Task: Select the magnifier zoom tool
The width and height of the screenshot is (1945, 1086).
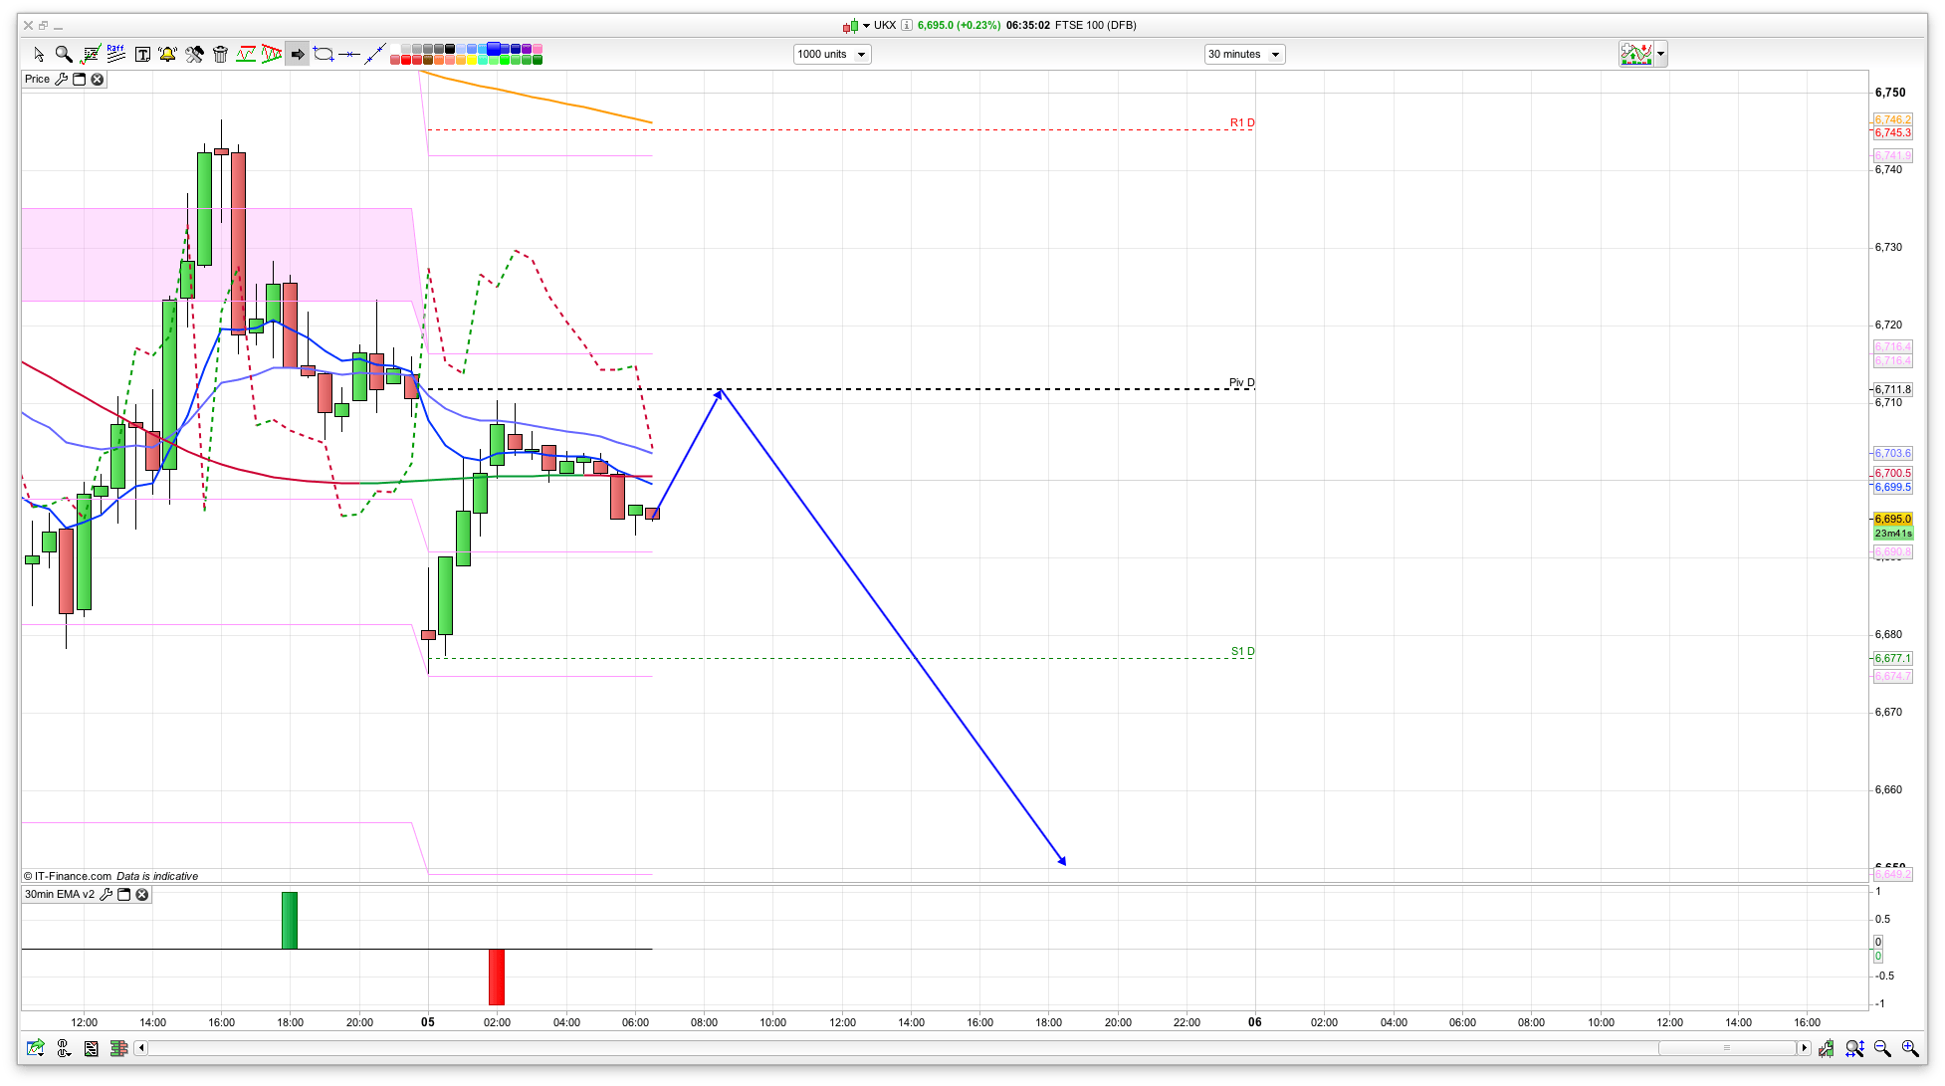Action: point(64,54)
